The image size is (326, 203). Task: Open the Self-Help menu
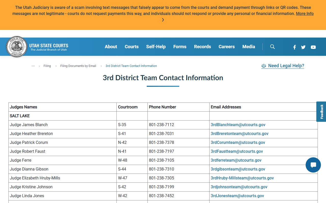tap(156, 47)
